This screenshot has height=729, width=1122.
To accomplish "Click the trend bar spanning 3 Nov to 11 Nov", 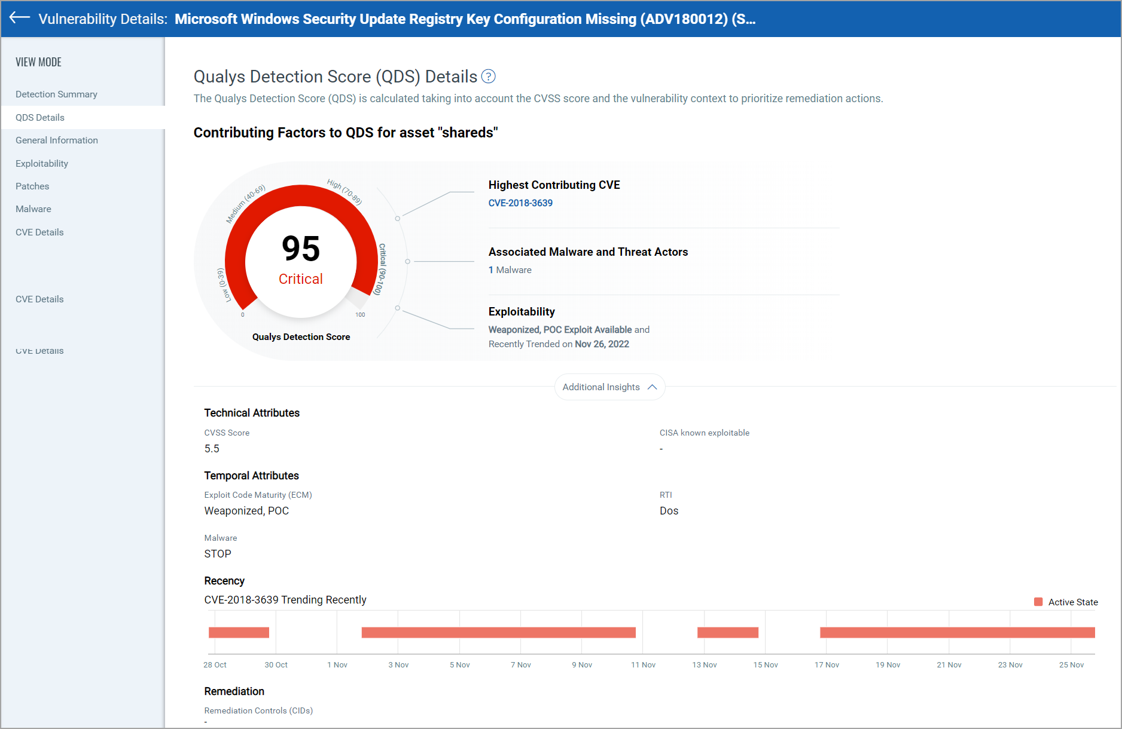I will pos(498,632).
